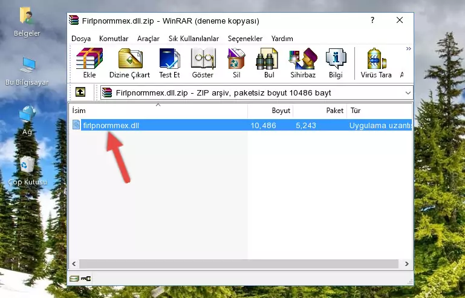Open the Bilgi info tool

point(336,63)
